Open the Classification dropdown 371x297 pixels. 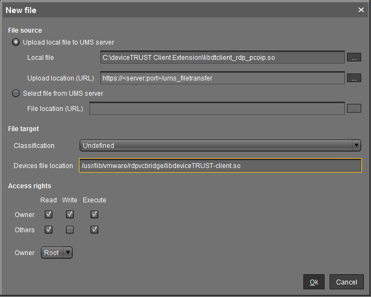220,145
